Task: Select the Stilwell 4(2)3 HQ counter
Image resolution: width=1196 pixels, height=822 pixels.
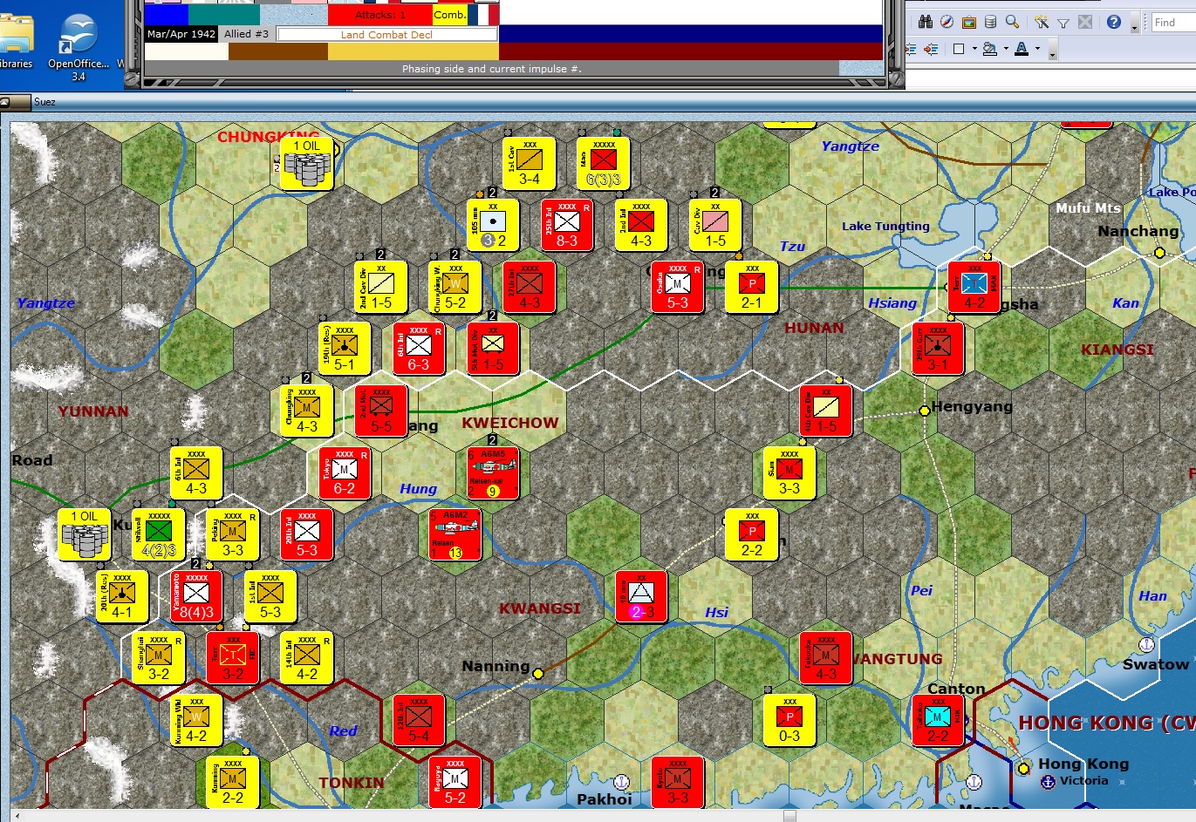Action: pyautogui.click(x=159, y=535)
